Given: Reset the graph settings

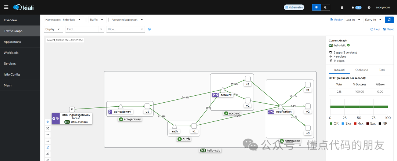Looking at the screenshot, I should click(x=388, y=29).
